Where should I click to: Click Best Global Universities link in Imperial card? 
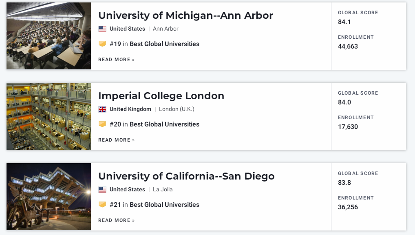pos(164,124)
